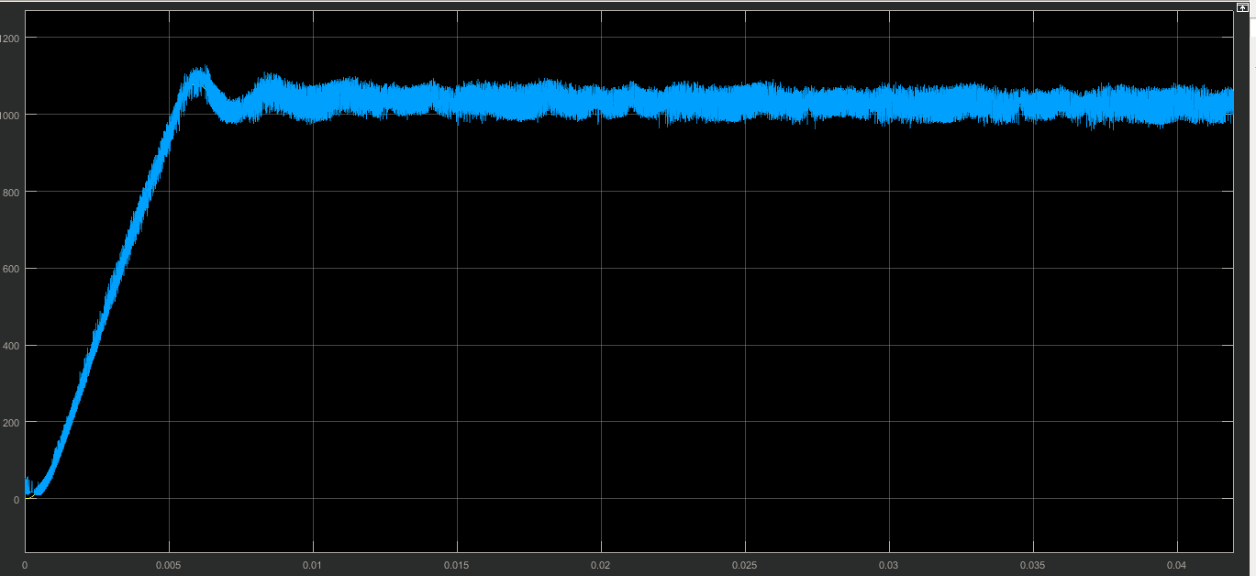Select the 400 label on the vertical axis
The width and height of the screenshot is (1256, 576).
(x=9, y=346)
